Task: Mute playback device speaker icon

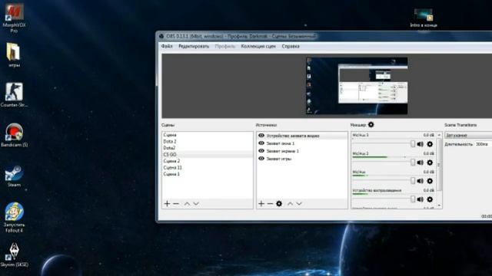Action: [421, 199]
